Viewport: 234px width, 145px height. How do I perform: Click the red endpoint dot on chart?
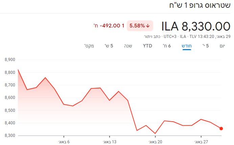[x=221, y=128]
